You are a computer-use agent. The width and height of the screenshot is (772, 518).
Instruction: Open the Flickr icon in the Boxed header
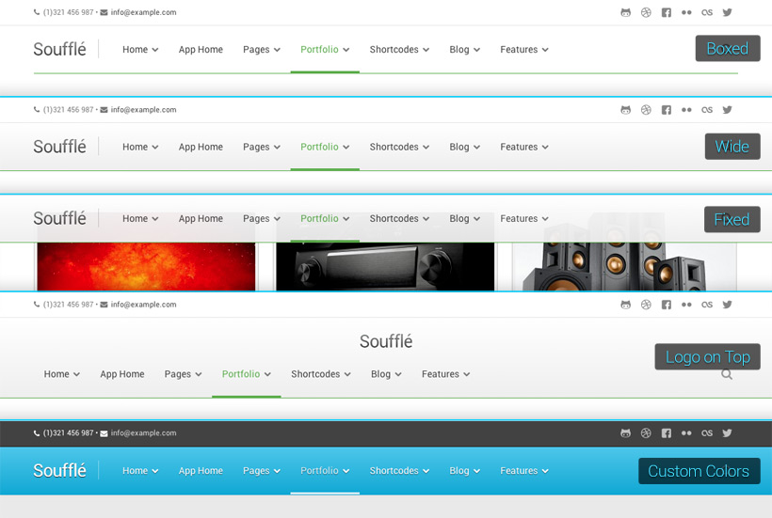coord(686,13)
